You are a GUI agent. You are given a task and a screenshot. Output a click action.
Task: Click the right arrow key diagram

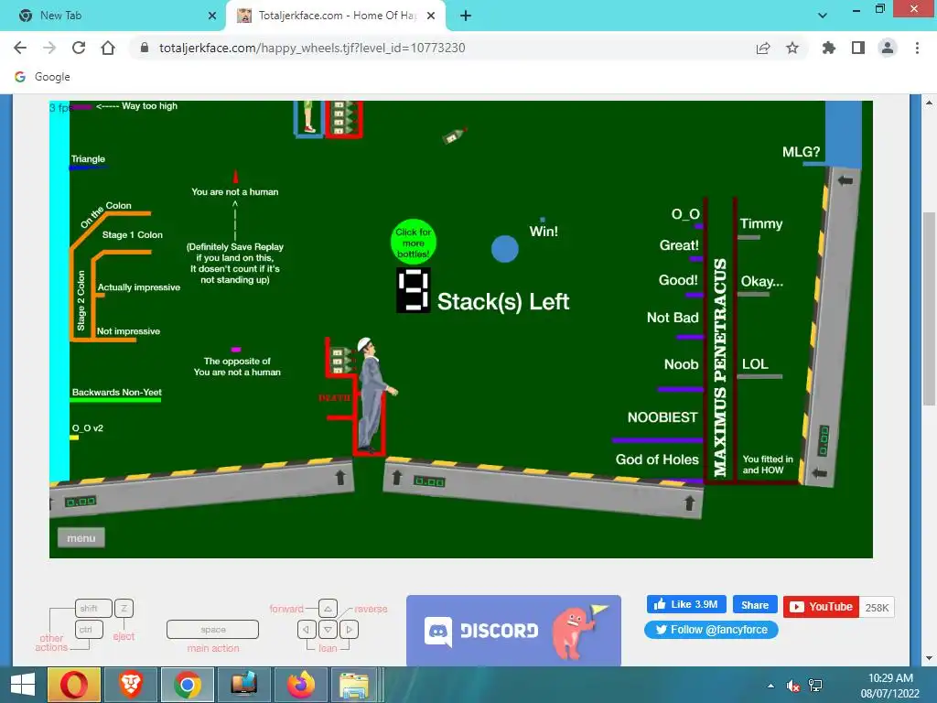tap(349, 630)
